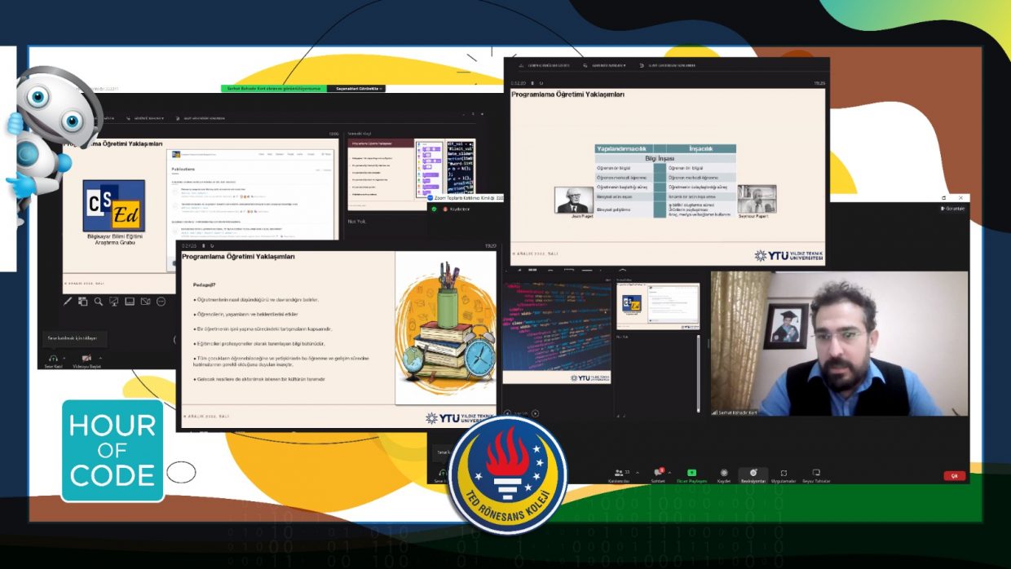The height and width of the screenshot is (569, 1011).
Task: Expand the arrow beside Katılımcılar
Action: coord(638,472)
